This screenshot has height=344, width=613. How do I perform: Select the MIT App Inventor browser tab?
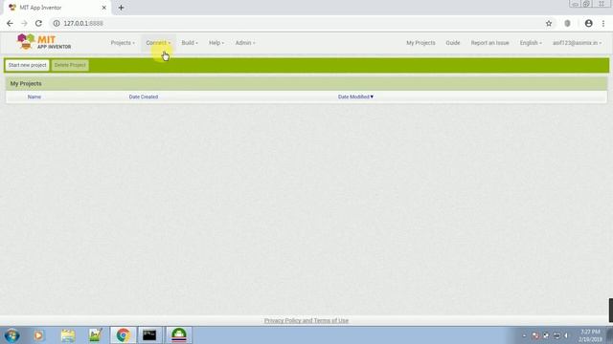tap(57, 8)
